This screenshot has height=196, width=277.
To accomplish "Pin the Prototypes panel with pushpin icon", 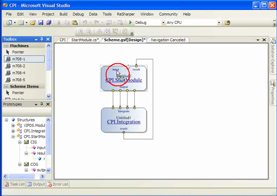I will [42, 104].
